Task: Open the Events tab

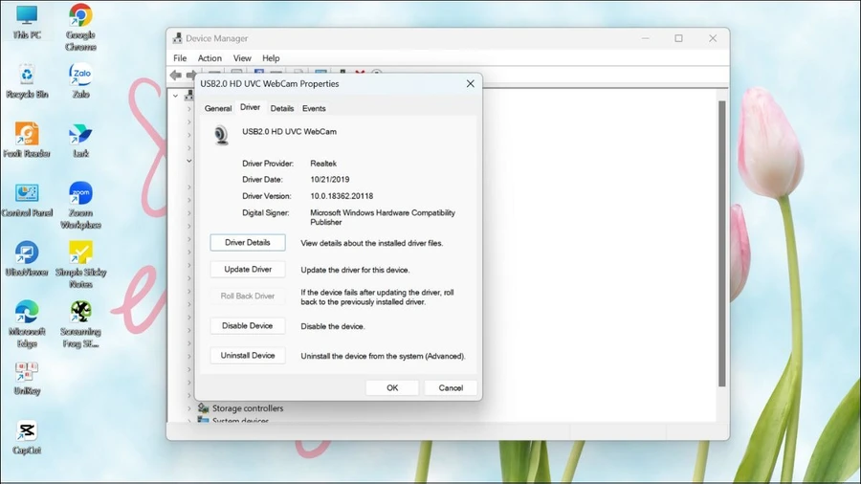Action: pos(314,109)
